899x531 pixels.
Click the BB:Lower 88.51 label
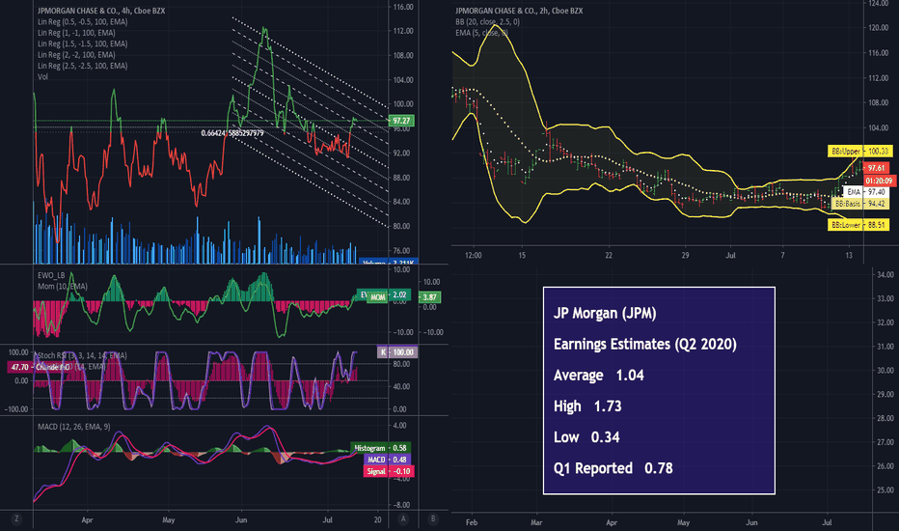tap(858, 225)
